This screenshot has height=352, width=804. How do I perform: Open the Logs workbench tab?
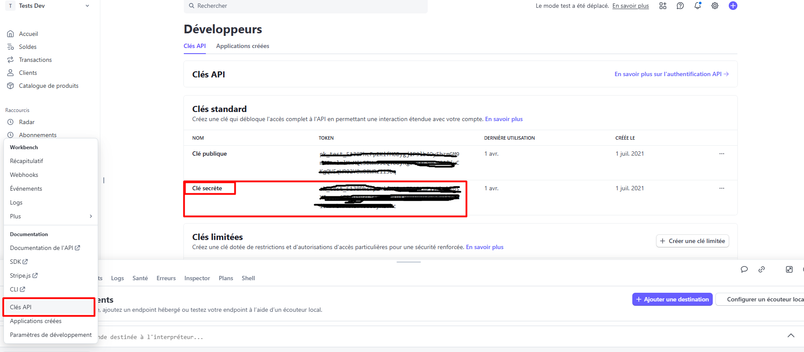[117, 278]
